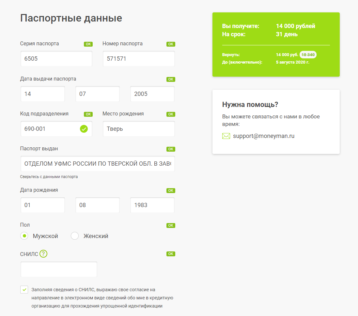Click the Вы получите: label
358x316 pixels.
pyautogui.click(x=241, y=26)
